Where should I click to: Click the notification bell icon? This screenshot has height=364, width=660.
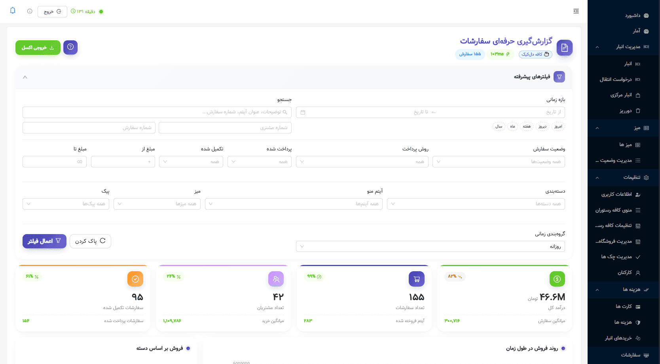tap(13, 11)
